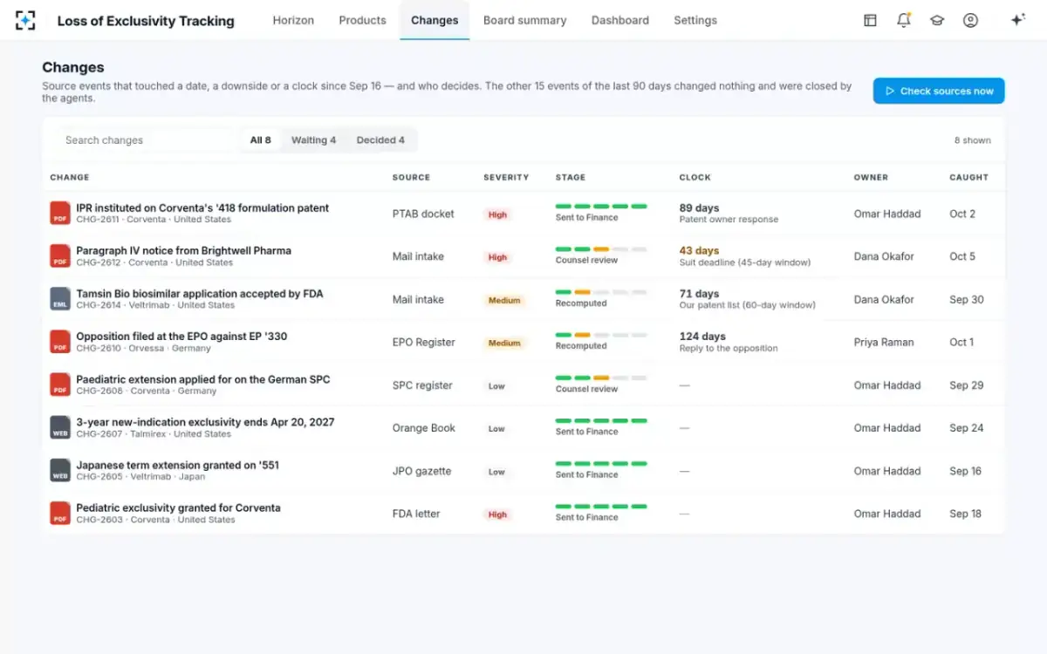Open the notifications bell
1047x654 pixels.
click(x=904, y=20)
